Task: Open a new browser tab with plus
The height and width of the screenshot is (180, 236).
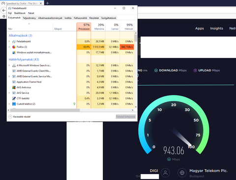Action: [x=47, y=3]
